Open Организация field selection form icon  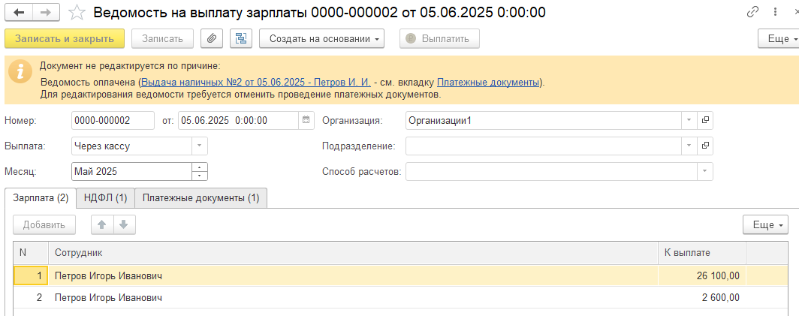tap(705, 120)
